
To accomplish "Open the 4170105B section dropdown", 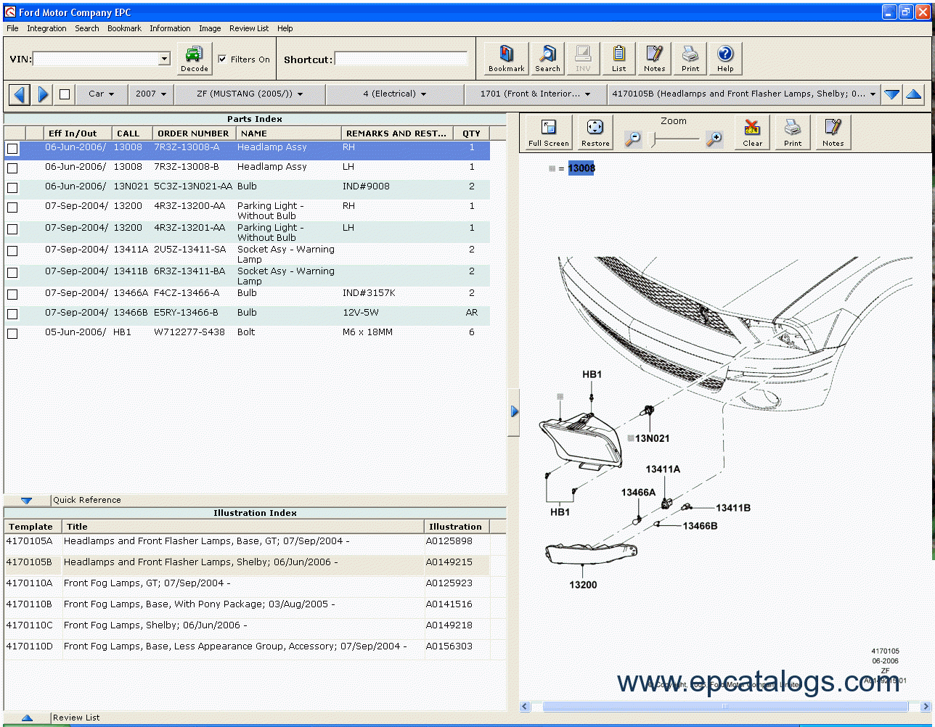I will click(744, 94).
